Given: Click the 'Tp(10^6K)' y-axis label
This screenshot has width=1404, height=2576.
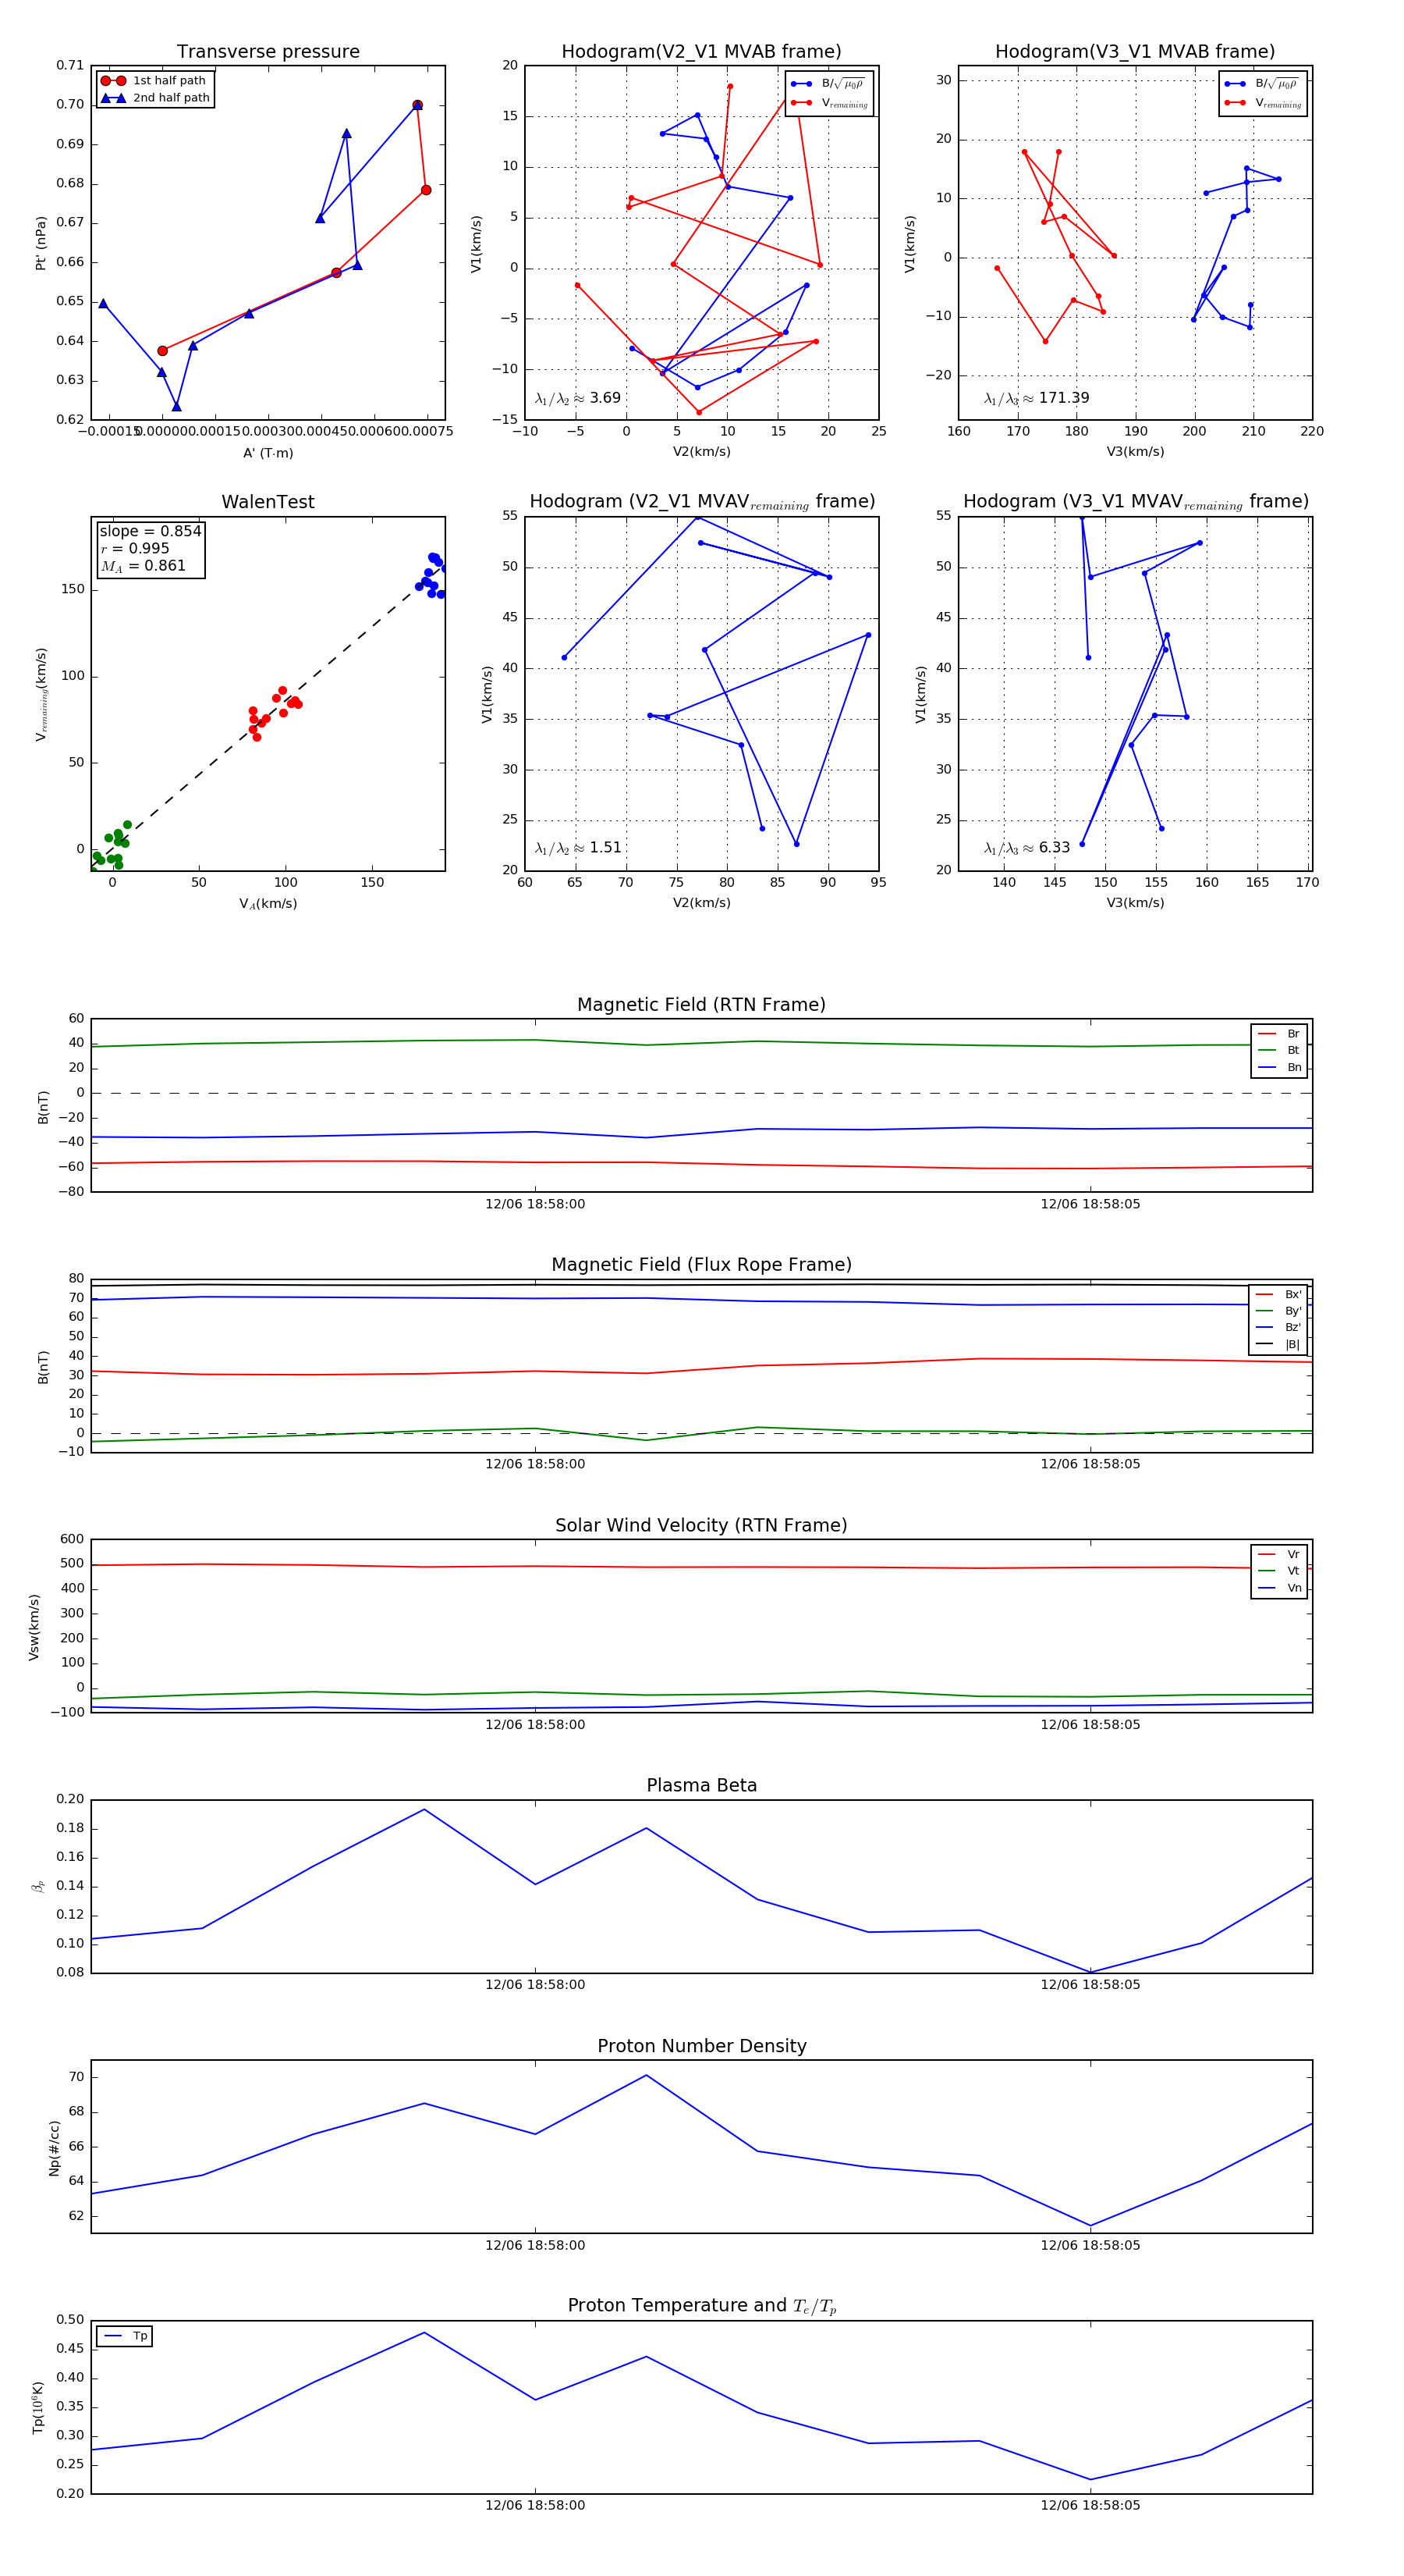Looking at the screenshot, I should [38, 2407].
